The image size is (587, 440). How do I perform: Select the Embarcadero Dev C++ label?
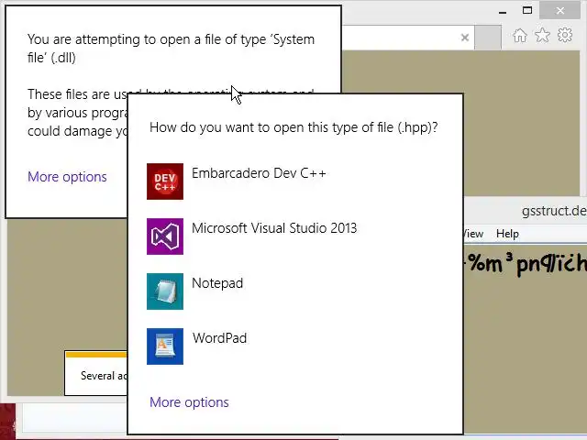[259, 173]
